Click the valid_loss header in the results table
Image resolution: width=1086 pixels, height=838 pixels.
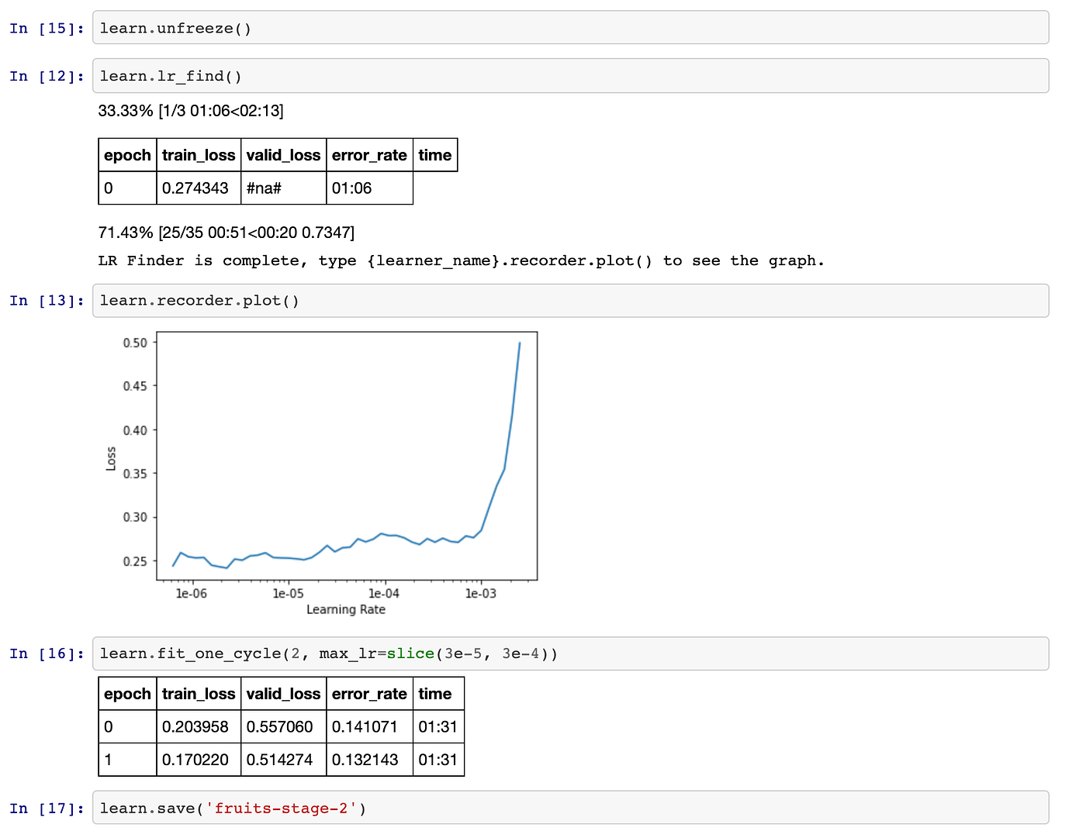pos(284,694)
